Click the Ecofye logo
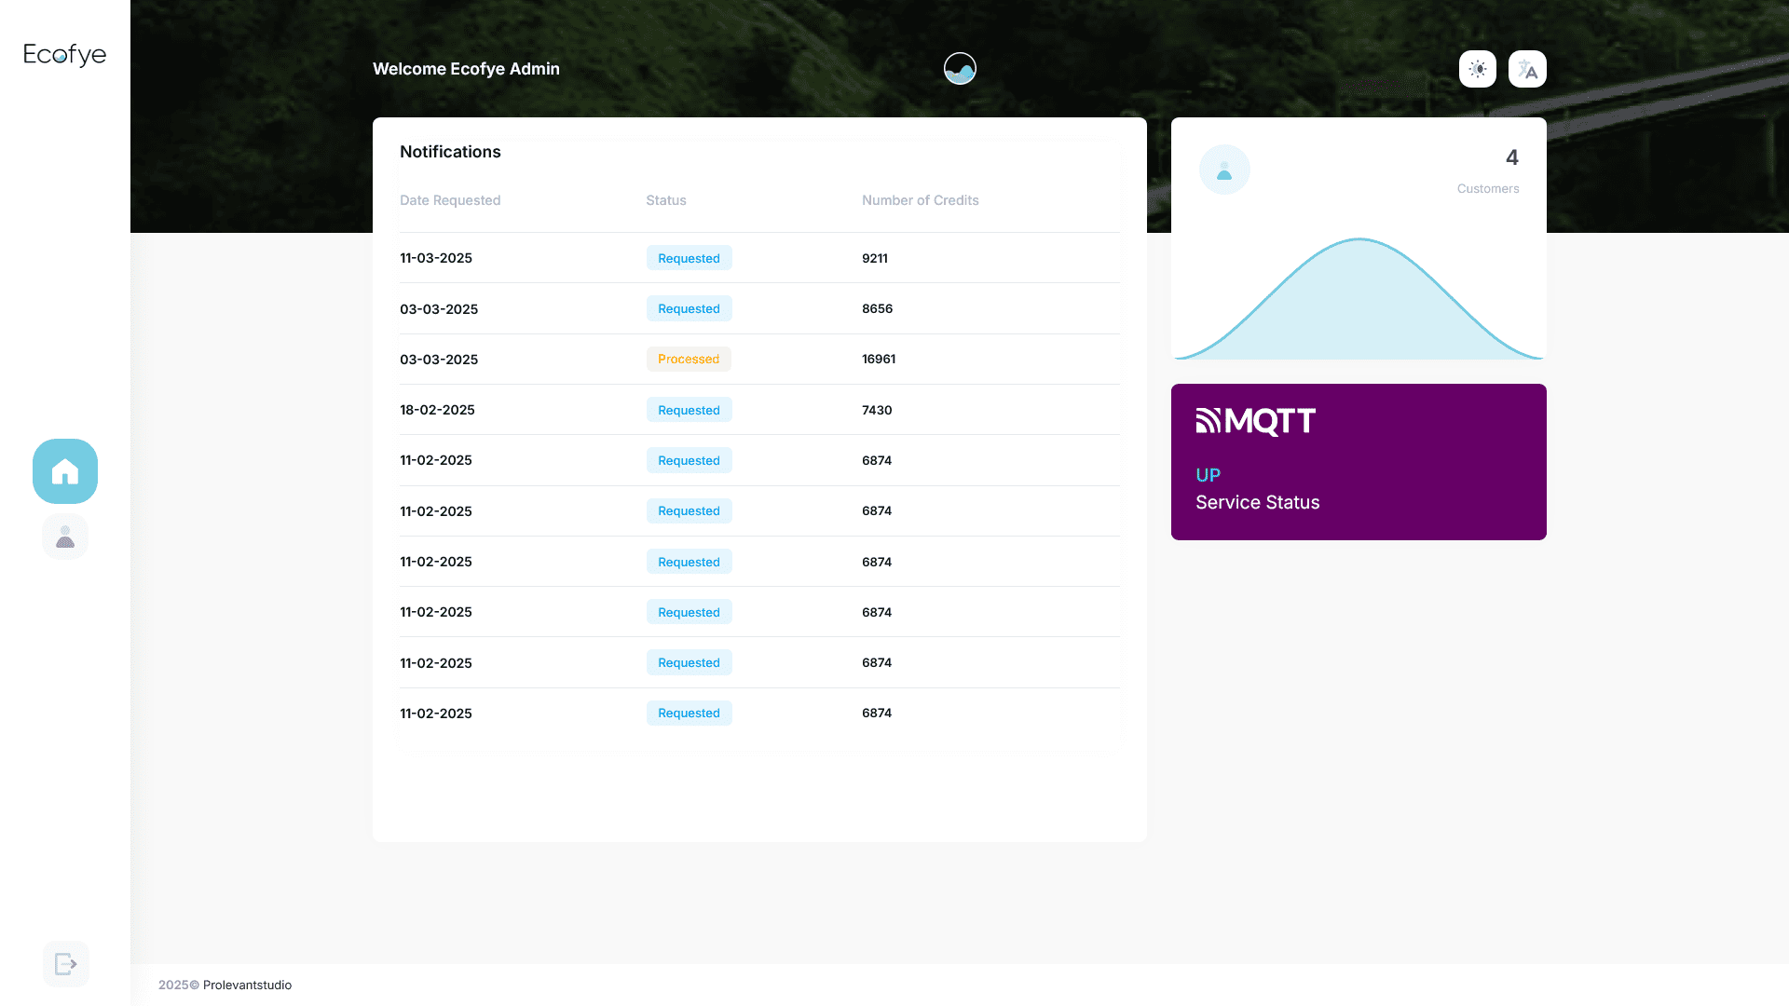Viewport: 1789px width, 1006px height. point(65,55)
